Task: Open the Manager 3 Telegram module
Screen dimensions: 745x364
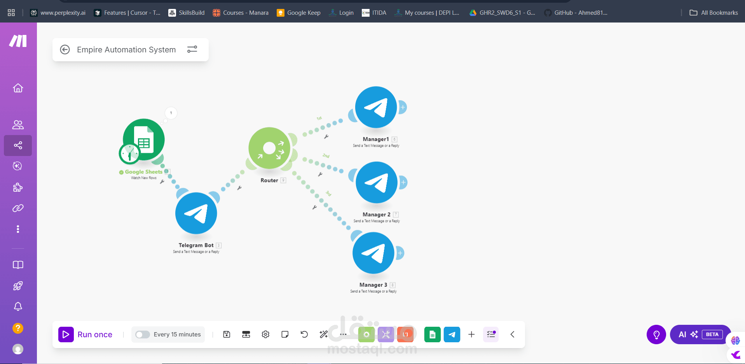Action: click(373, 253)
